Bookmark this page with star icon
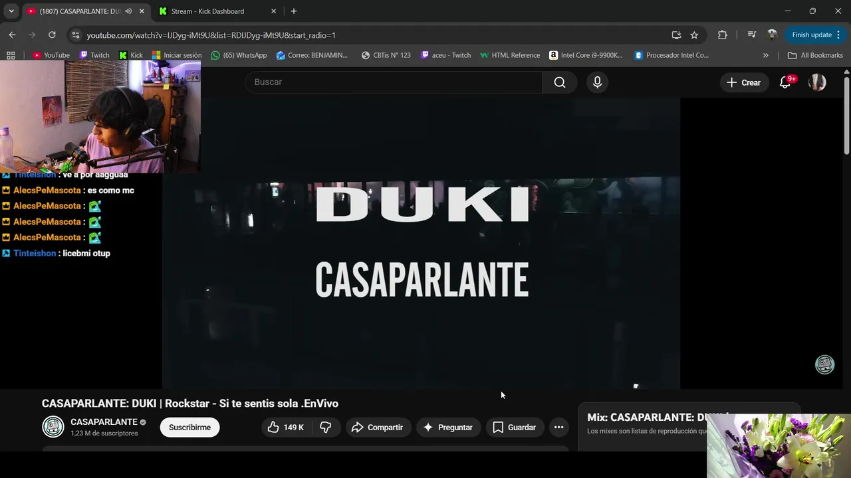 pyautogui.click(x=694, y=35)
